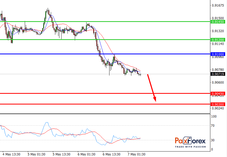227x157 pixels.
Task: Click the 6 May 01:30 time label
Action: click(87, 154)
